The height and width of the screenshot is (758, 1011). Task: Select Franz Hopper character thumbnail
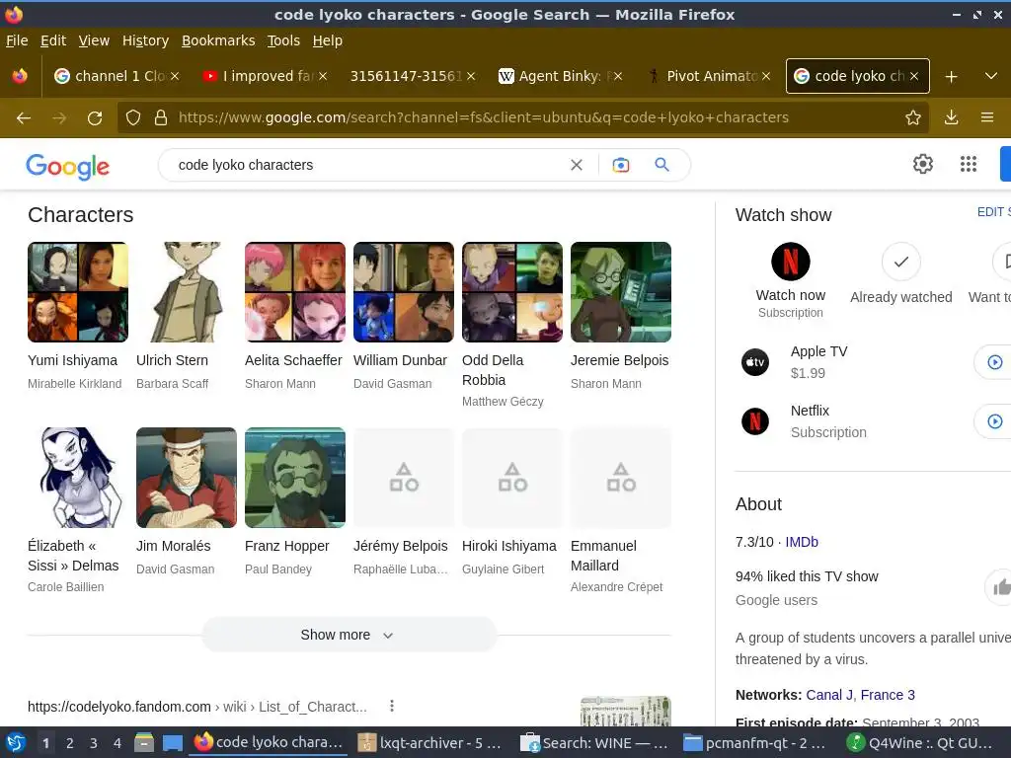point(295,478)
